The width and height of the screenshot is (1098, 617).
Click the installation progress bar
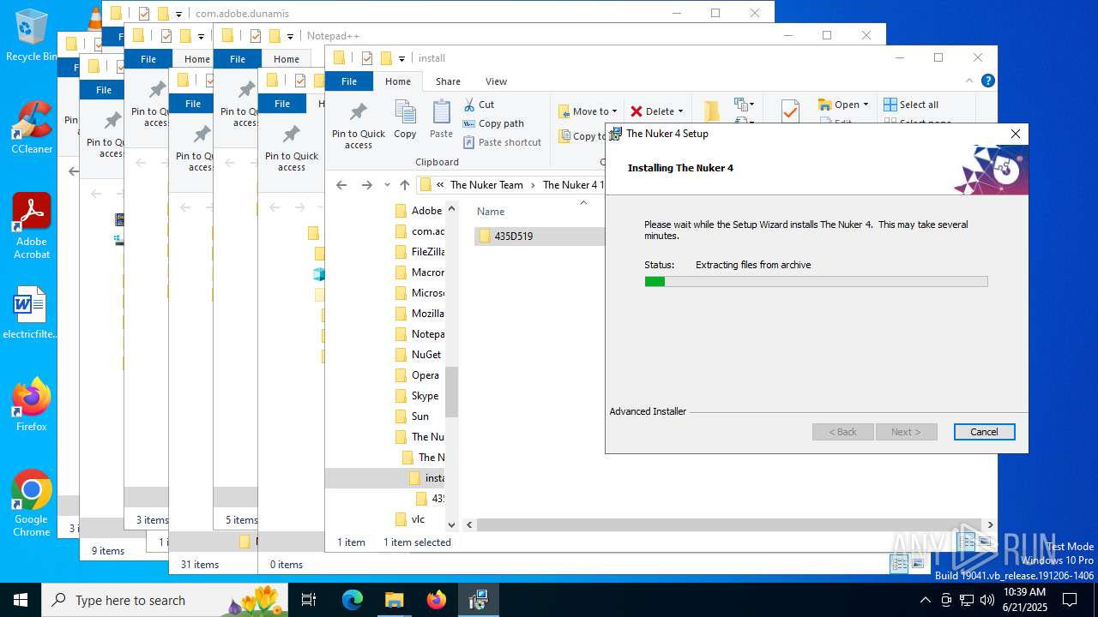(x=816, y=281)
